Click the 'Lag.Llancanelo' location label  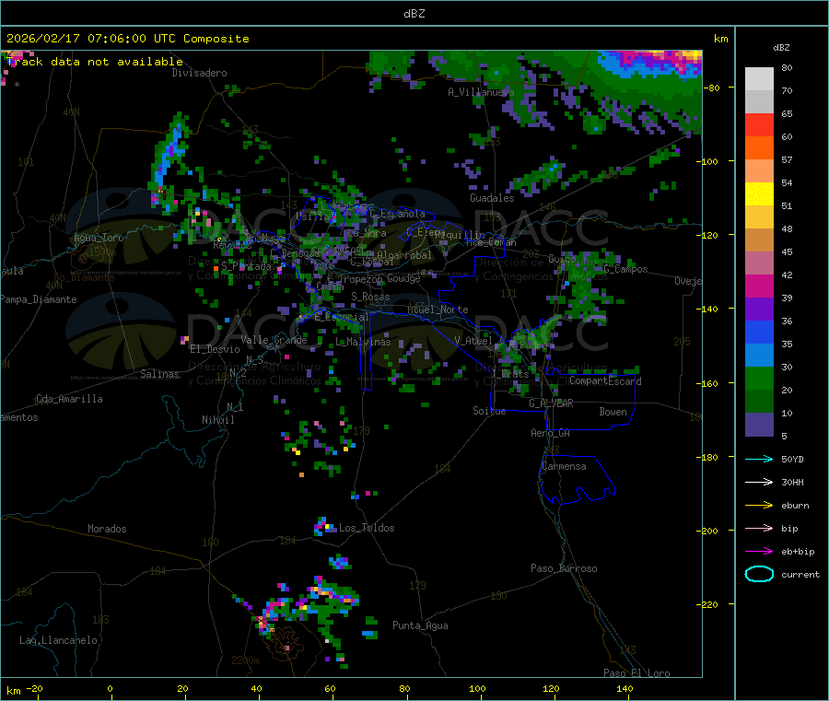pos(59,640)
